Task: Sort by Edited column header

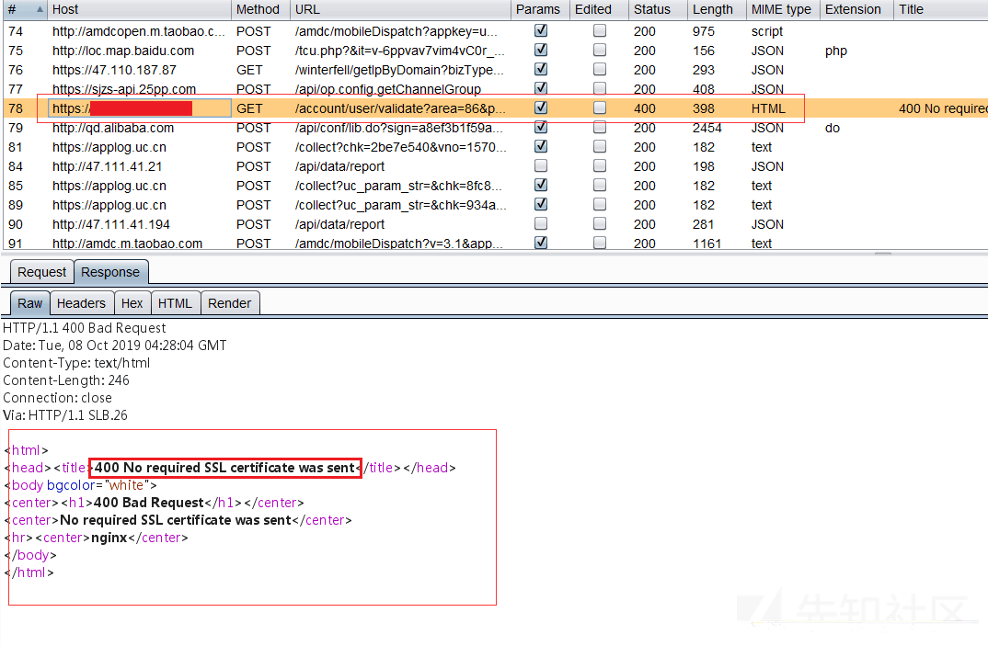Action: (x=599, y=9)
